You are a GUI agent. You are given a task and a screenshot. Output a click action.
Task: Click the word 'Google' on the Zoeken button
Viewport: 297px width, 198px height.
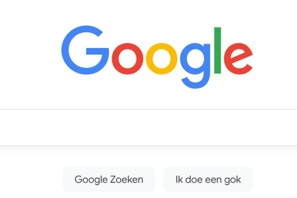(92, 180)
